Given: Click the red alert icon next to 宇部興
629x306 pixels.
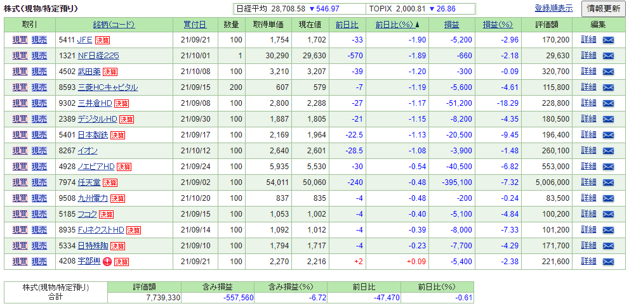Looking at the screenshot, I should (x=107, y=262).
